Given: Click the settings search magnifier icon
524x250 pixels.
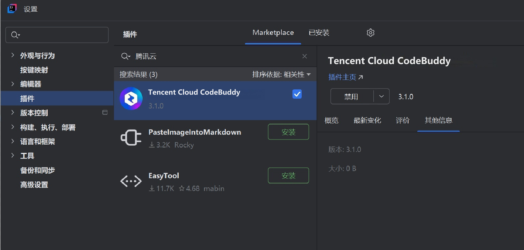Looking at the screenshot, I should [x=15, y=35].
